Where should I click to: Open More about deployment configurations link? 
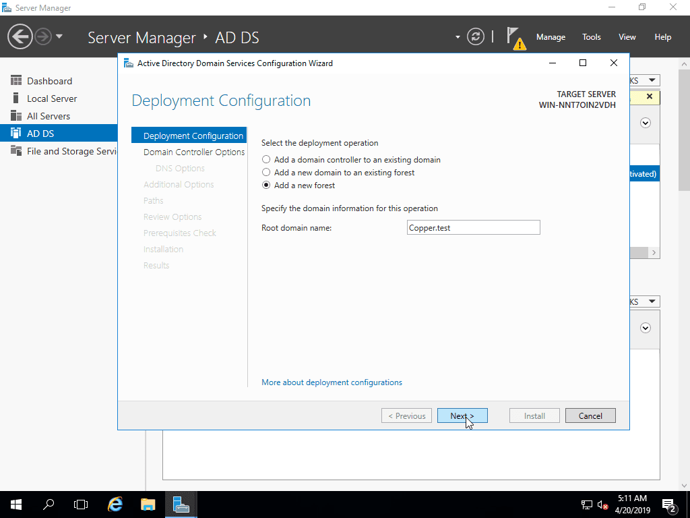point(332,382)
